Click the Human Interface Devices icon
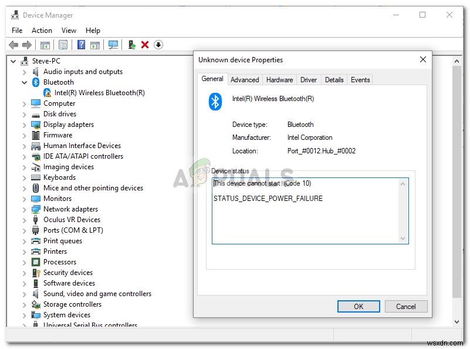Image resolution: width=470 pixels, height=349 pixels. pyautogui.click(x=36, y=146)
